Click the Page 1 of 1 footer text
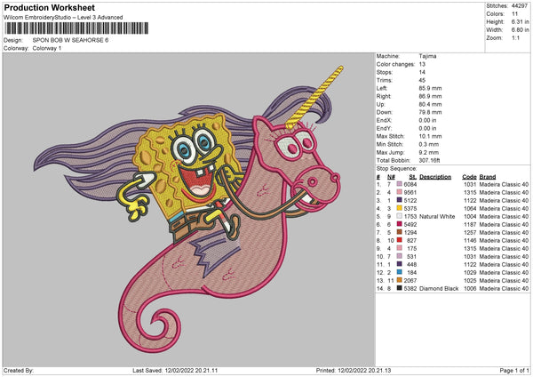 click(510, 370)
